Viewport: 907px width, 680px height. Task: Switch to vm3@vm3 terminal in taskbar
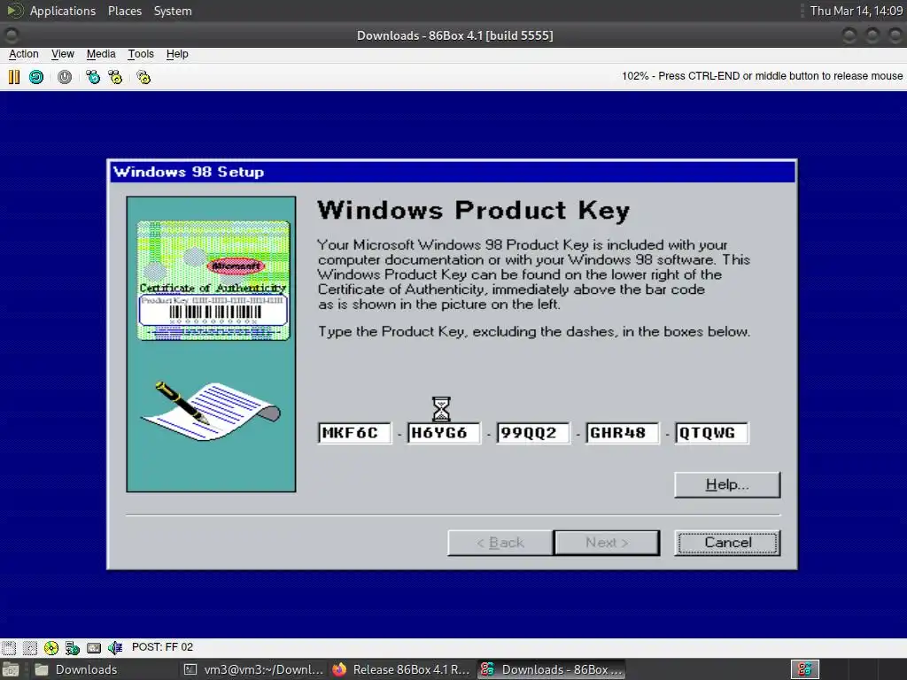tap(253, 669)
